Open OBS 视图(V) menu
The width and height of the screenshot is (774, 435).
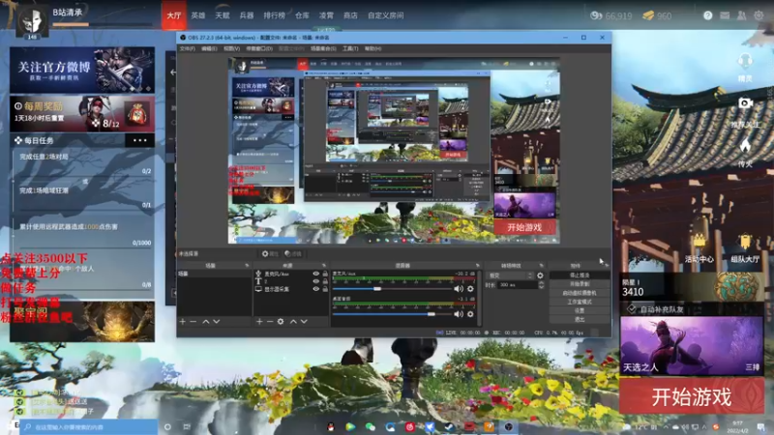coord(231,49)
